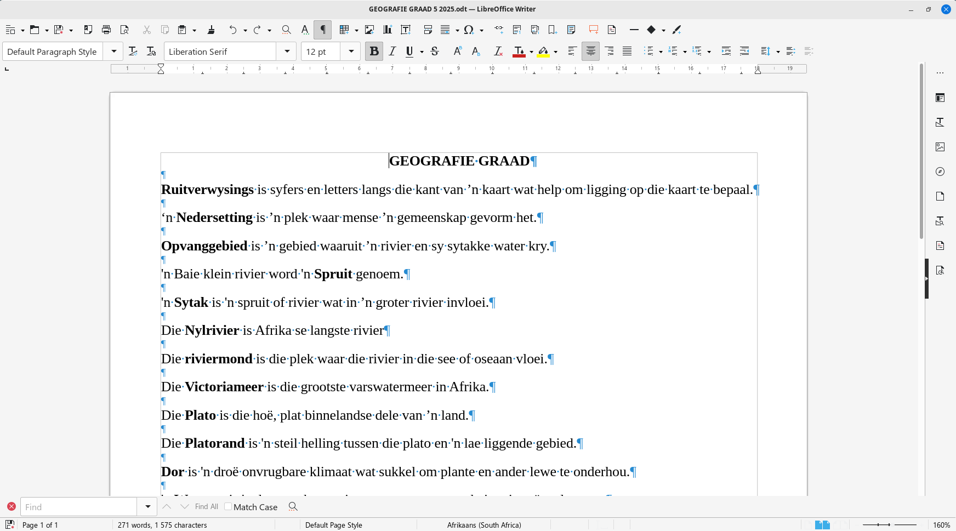The width and height of the screenshot is (956, 531).
Task: Apply Justified alignment to the paragraph
Action: [x=627, y=52]
